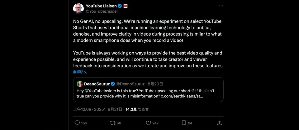Screen dimensions: 299x130
Task: Click the @DeanoSauruz handle in quoted tweet
Action: click(130, 84)
